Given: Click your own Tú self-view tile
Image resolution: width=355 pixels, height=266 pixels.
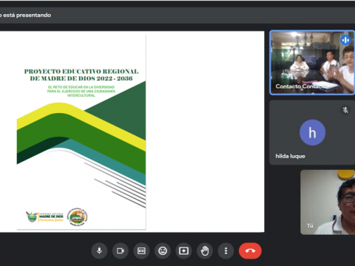Looking at the screenshot, I should tap(328, 202).
